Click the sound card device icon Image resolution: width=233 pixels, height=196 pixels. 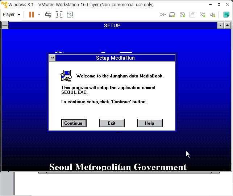[213, 15]
